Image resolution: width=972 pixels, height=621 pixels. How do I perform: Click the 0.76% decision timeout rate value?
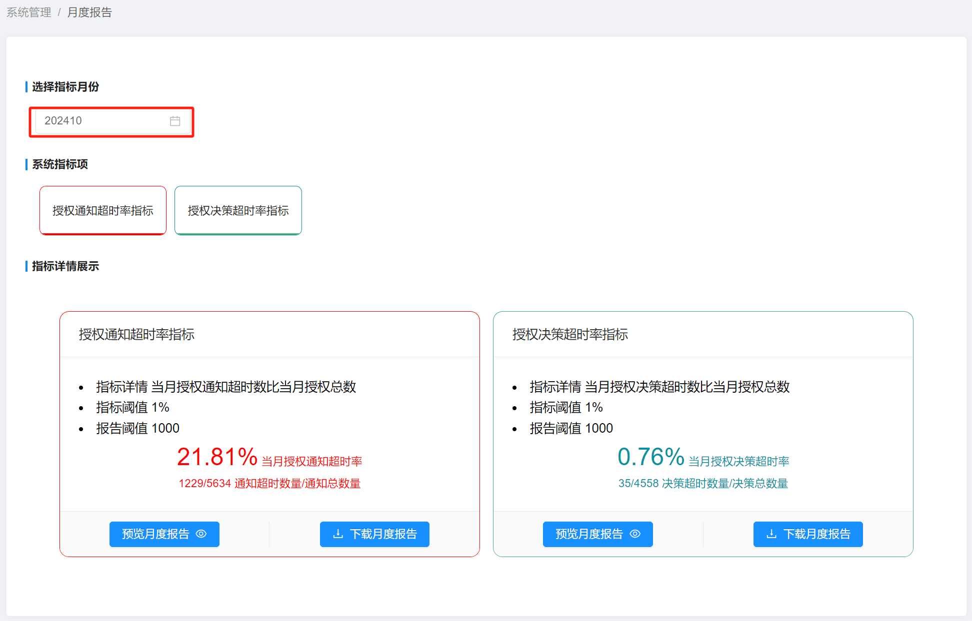point(650,457)
